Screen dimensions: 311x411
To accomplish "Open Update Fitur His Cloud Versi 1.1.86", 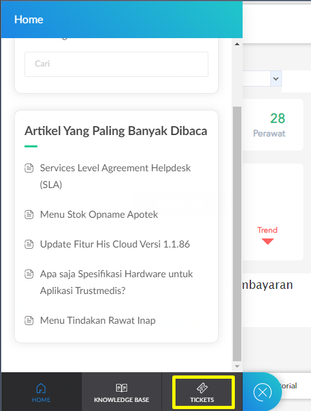I will [x=115, y=244].
